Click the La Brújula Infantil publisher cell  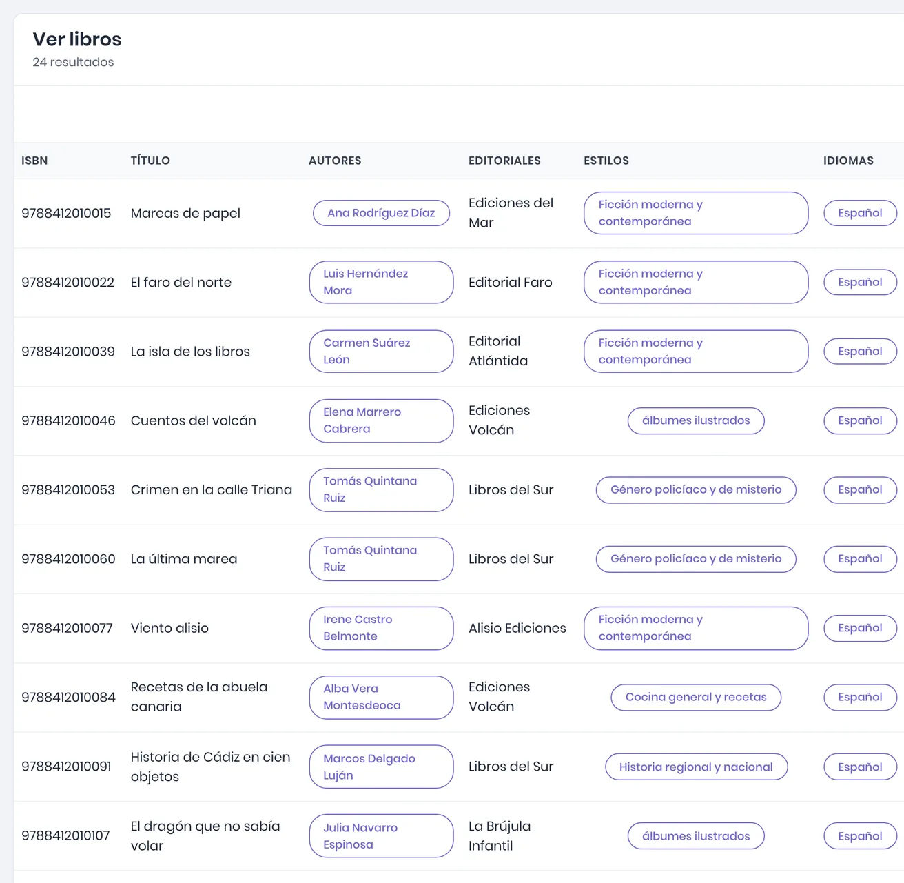500,836
